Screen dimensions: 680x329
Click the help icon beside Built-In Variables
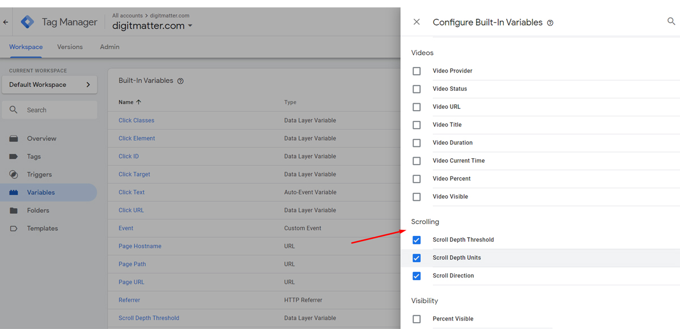180,81
